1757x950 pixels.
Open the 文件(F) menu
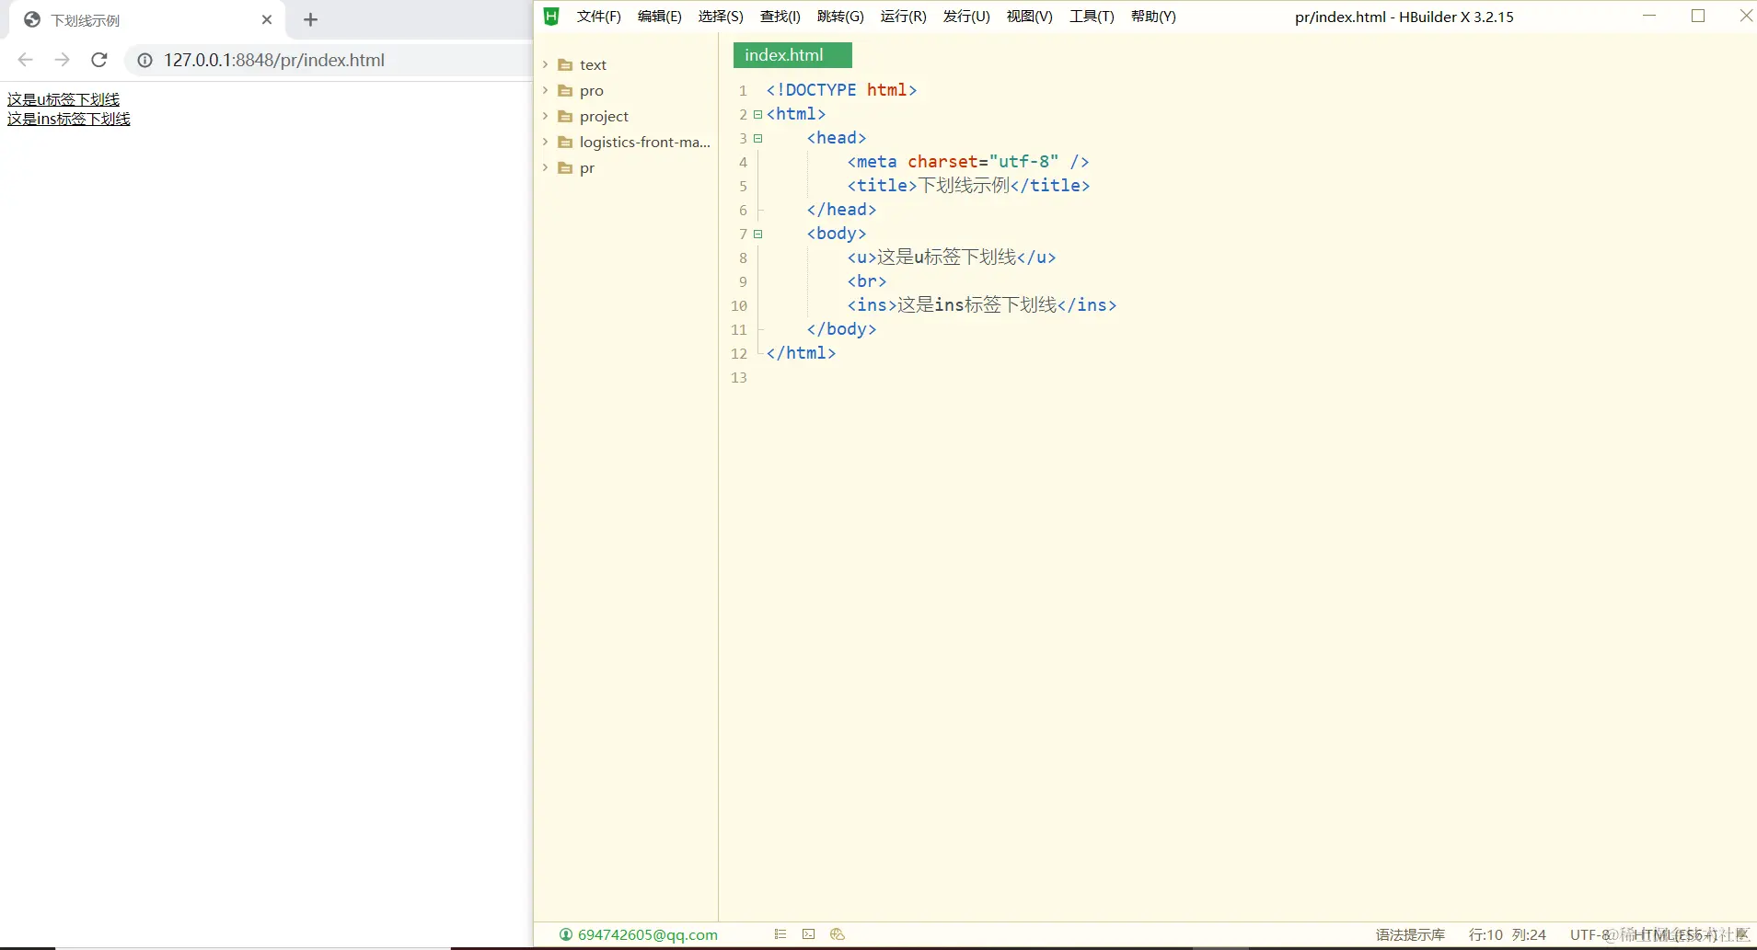click(x=599, y=17)
